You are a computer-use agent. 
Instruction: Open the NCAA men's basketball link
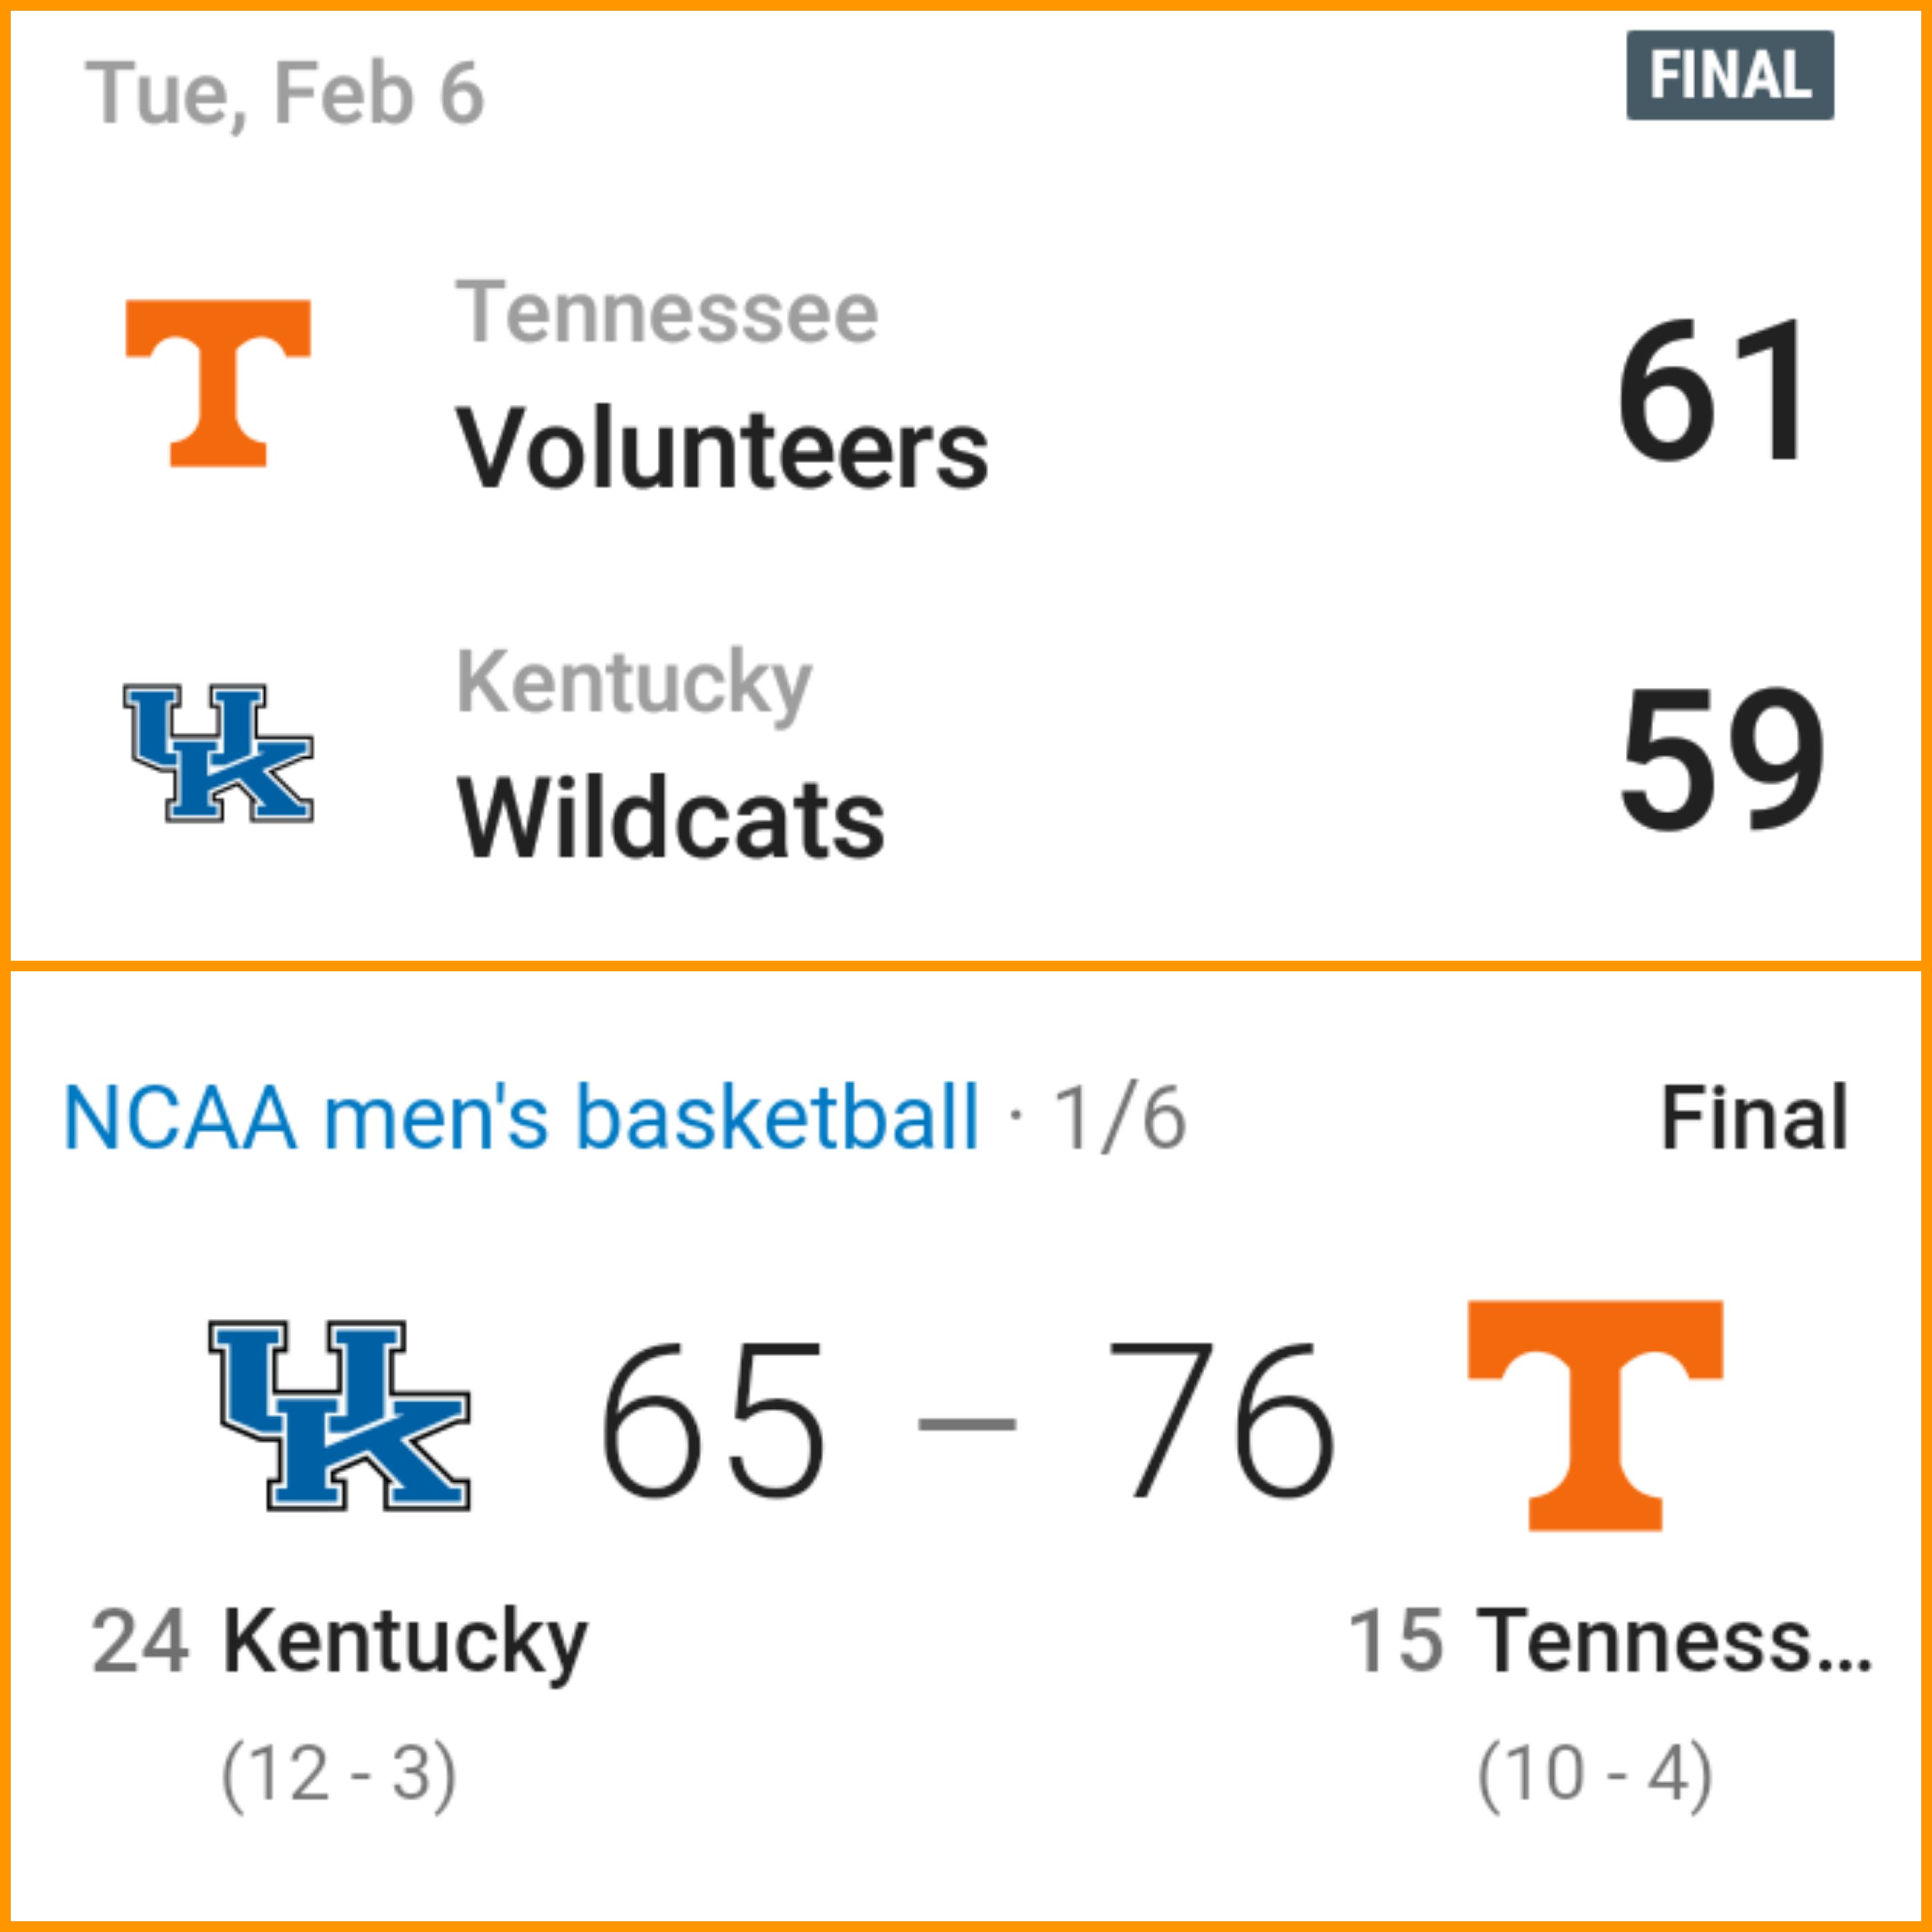click(520, 1118)
